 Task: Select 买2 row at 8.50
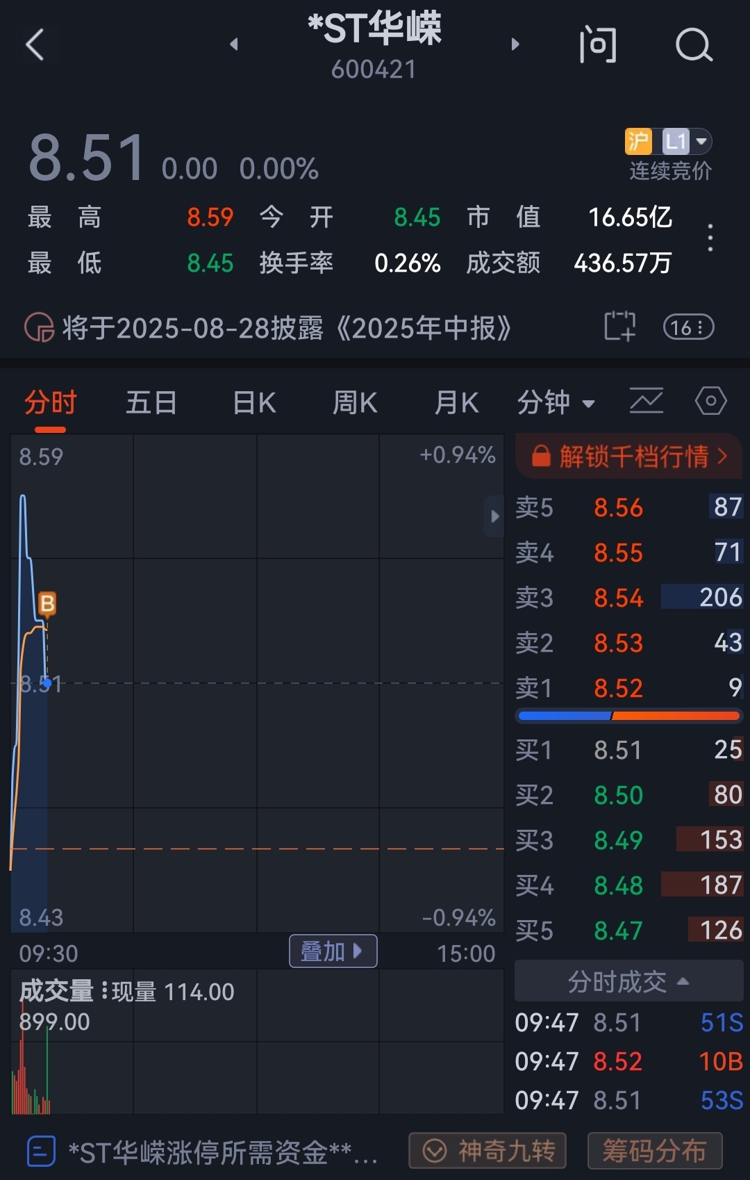coord(628,795)
